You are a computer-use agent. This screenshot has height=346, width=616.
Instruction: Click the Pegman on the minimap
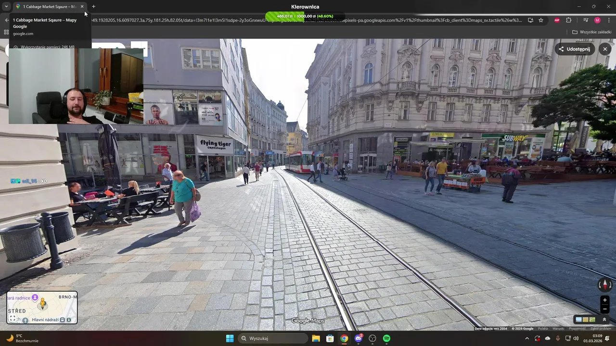tap(42, 304)
